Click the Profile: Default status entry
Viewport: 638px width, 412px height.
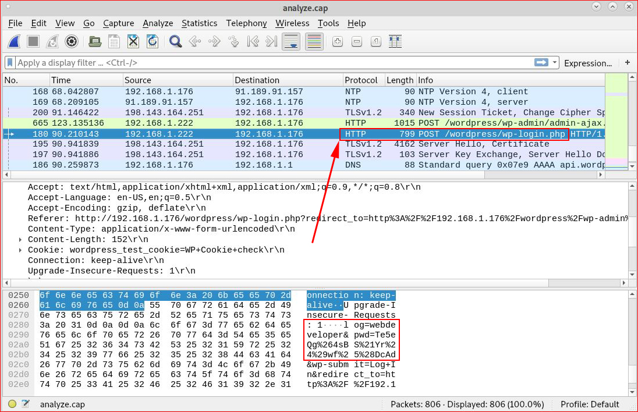tap(590, 404)
